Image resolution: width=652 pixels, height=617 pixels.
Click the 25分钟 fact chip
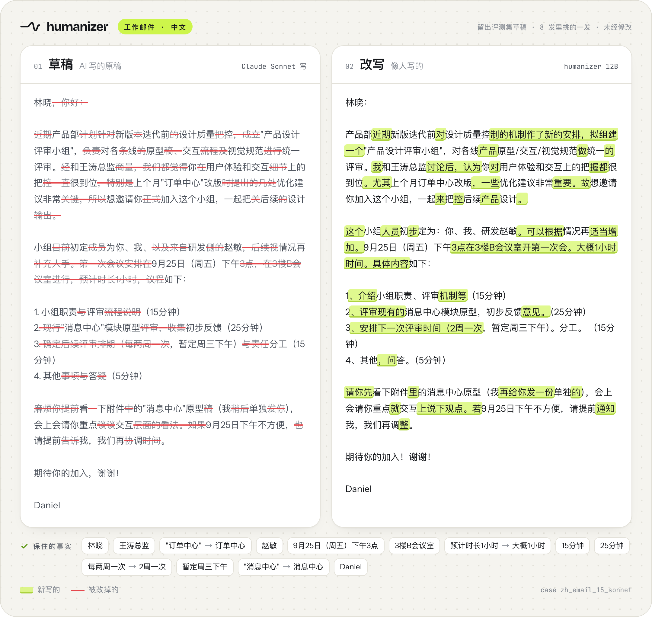pyautogui.click(x=612, y=546)
